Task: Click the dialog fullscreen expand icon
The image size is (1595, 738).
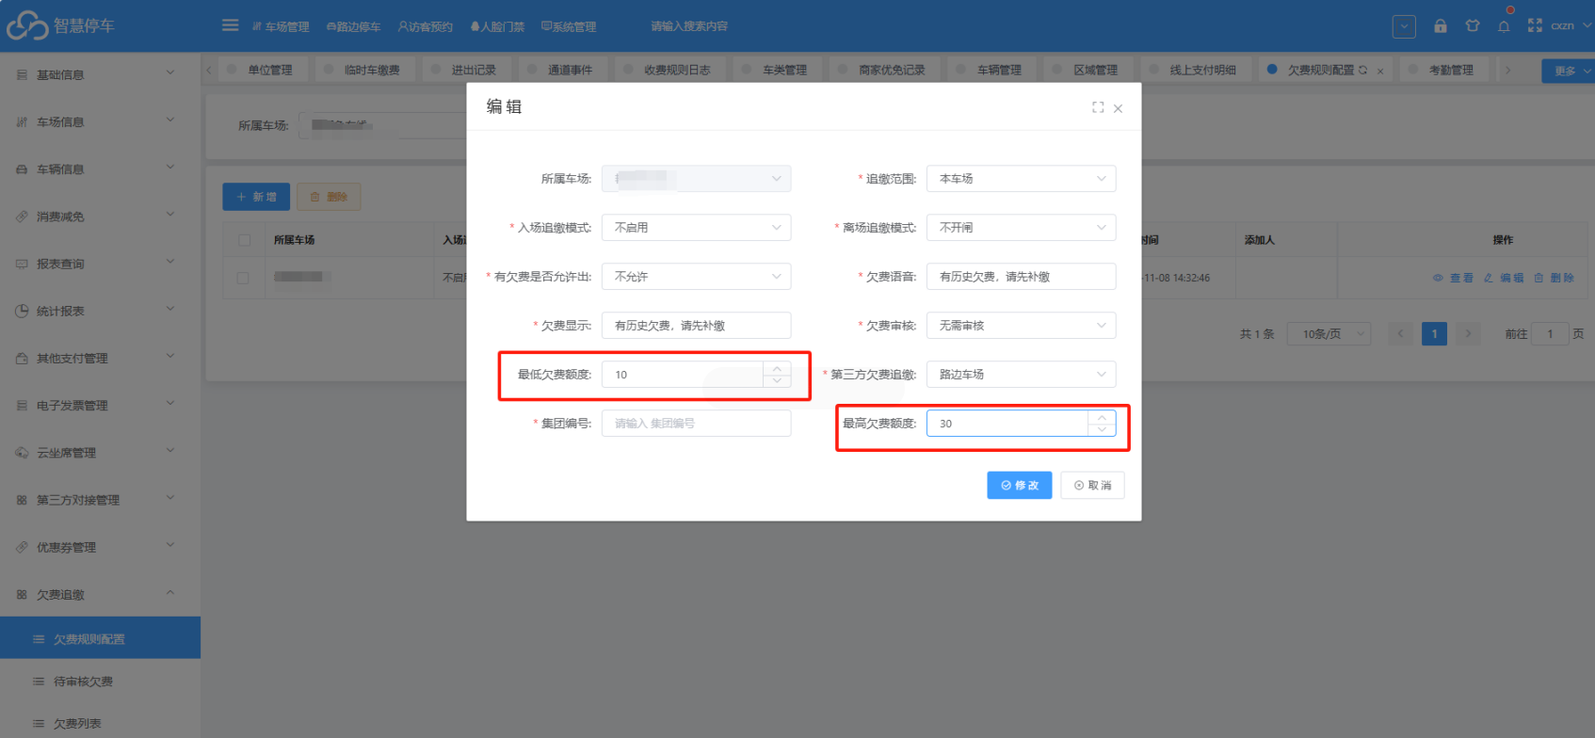Action: tap(1098, 107)
